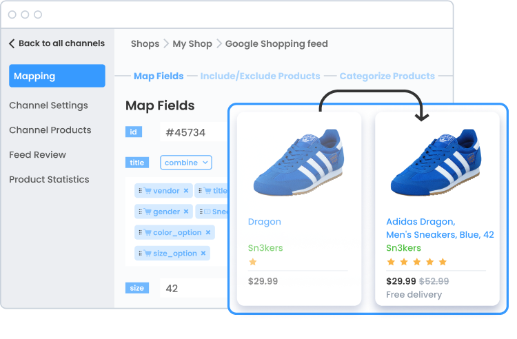Click the cart icon on color_option chip

click(x=148, y=233)
